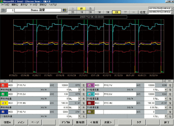Toggle pen 4 checkbox for F116.PV
The height and width of the screenshot is (126, 174).
point(3,112)
